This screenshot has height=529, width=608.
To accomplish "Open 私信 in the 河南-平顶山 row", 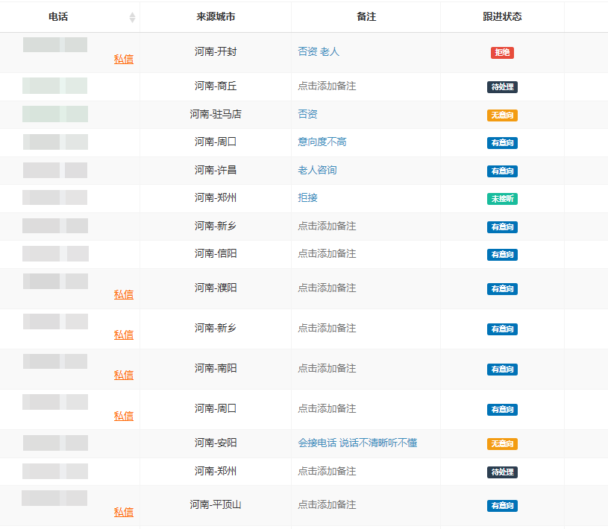I will [x=124, y=512].
